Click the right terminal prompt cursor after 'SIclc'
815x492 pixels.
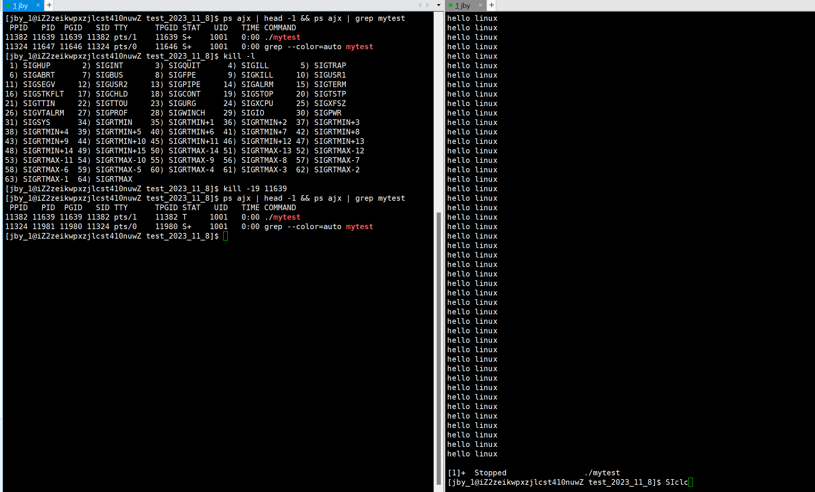click(x=691, y=482)
